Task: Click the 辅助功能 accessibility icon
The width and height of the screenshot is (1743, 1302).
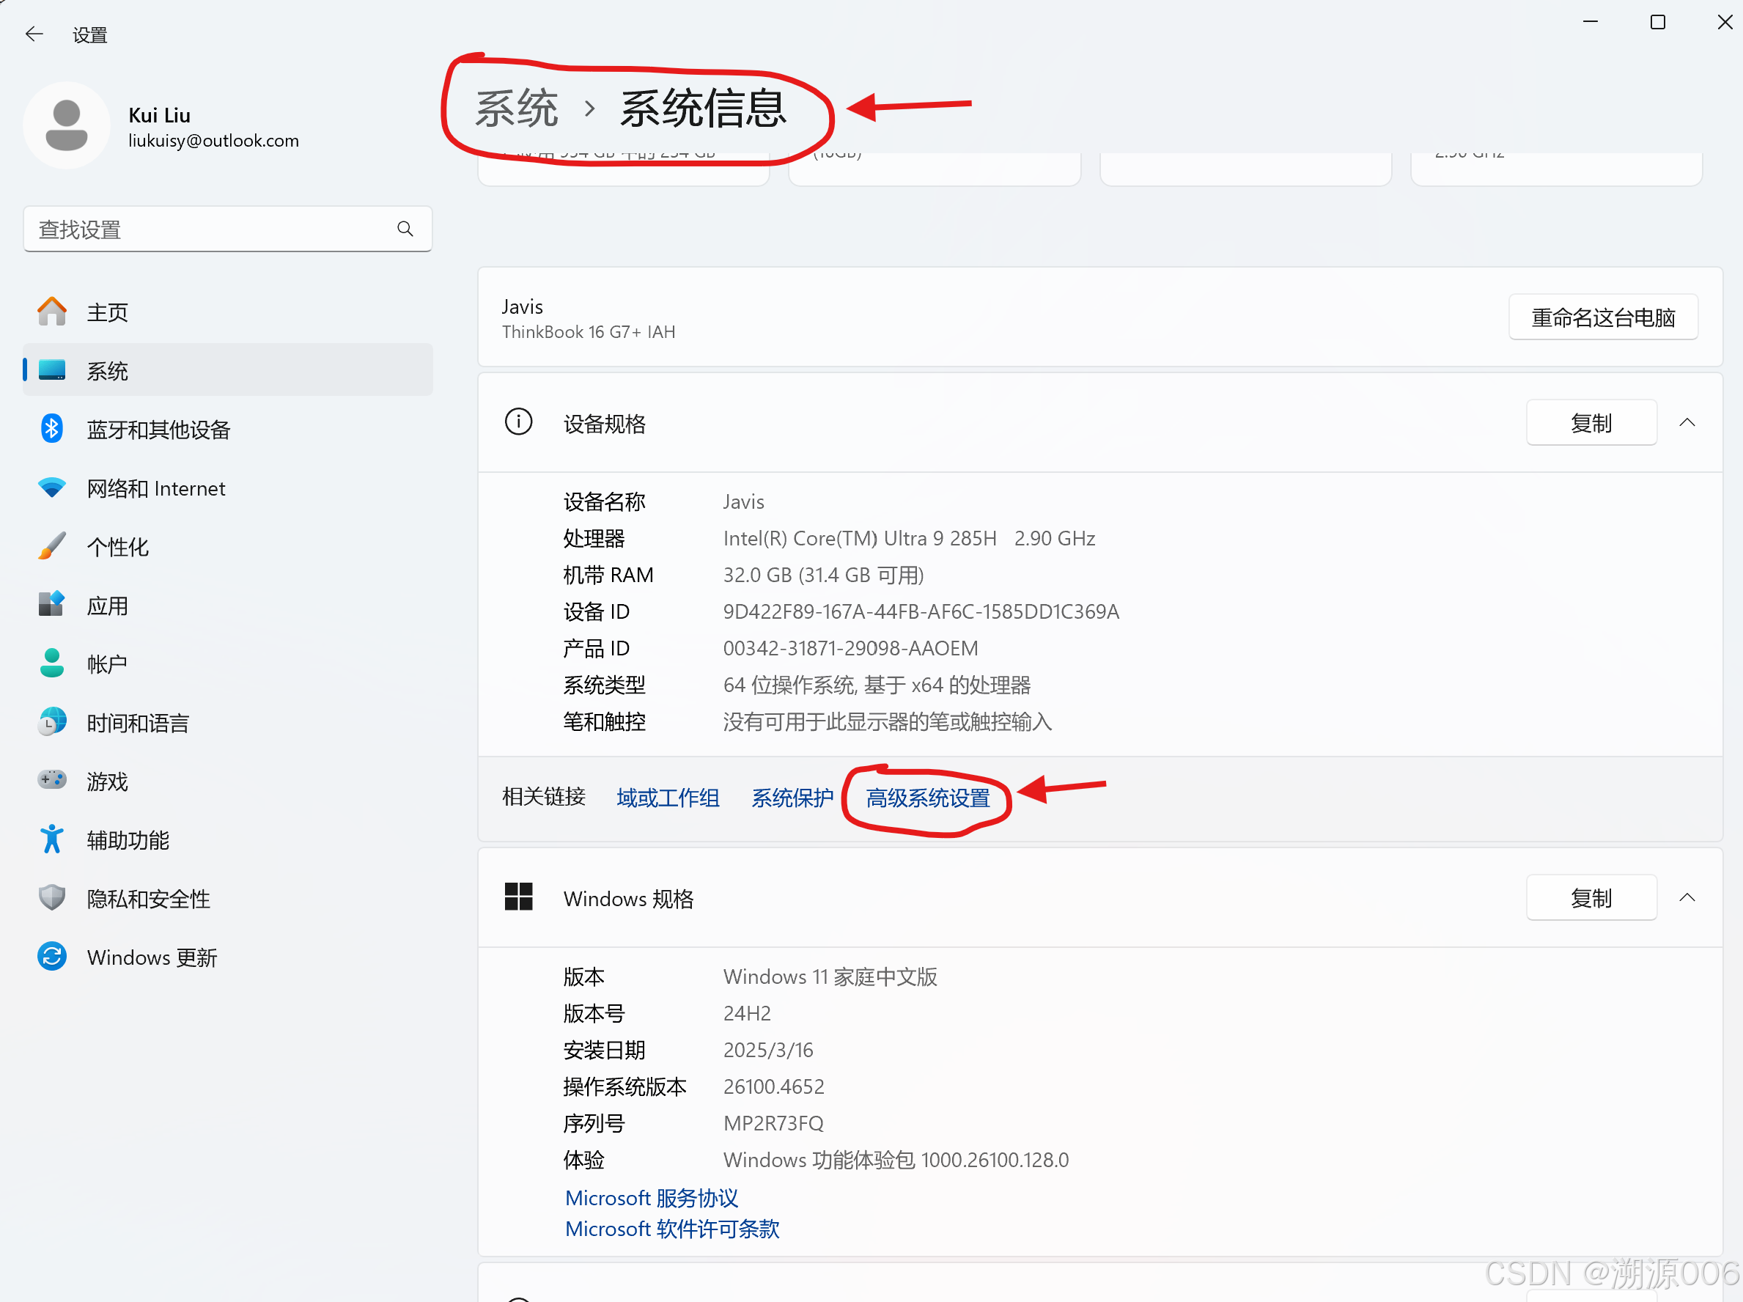Action: (x=52, y=839)
